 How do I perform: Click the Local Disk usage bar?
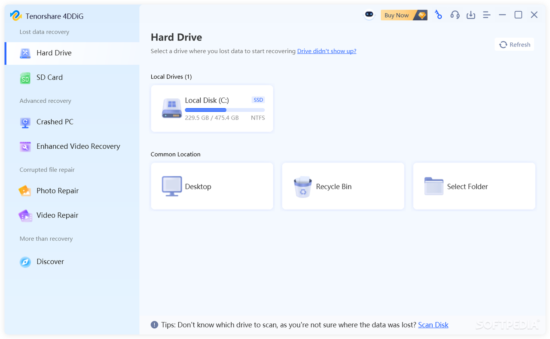coord(225,110)
